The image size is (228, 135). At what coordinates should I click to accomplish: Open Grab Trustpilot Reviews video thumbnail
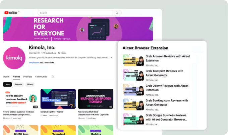click(133, 75)
